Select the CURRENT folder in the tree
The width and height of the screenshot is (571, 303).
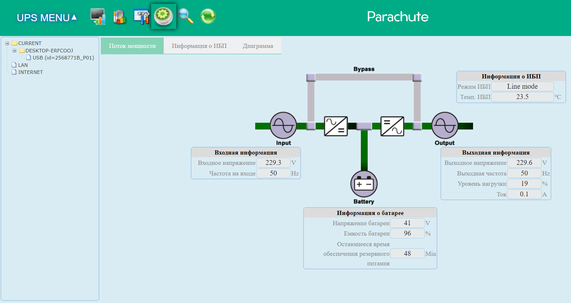coord(30,43)
